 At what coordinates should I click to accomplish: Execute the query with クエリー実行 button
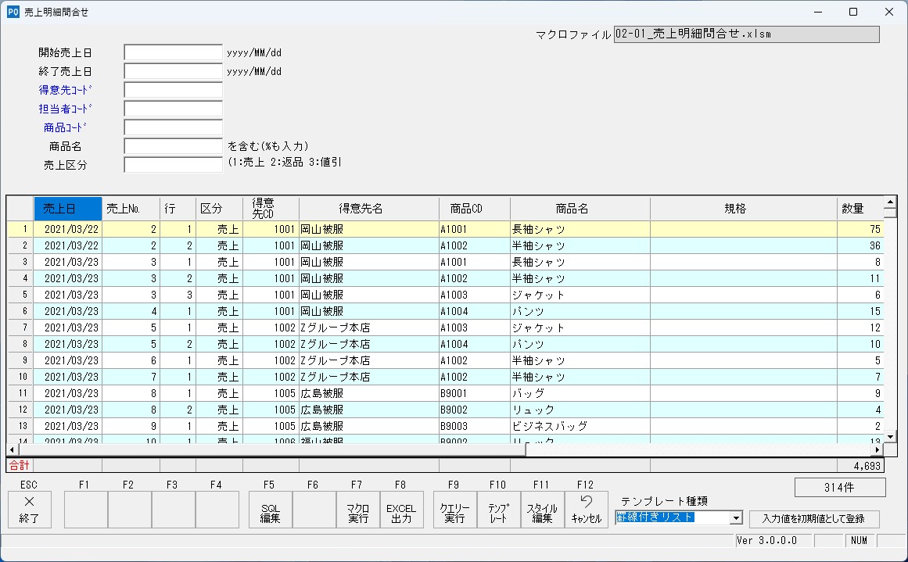pos(454,509)
